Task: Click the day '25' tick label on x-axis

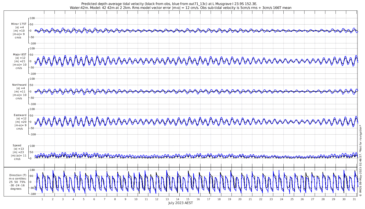Action: pos(292,199)
